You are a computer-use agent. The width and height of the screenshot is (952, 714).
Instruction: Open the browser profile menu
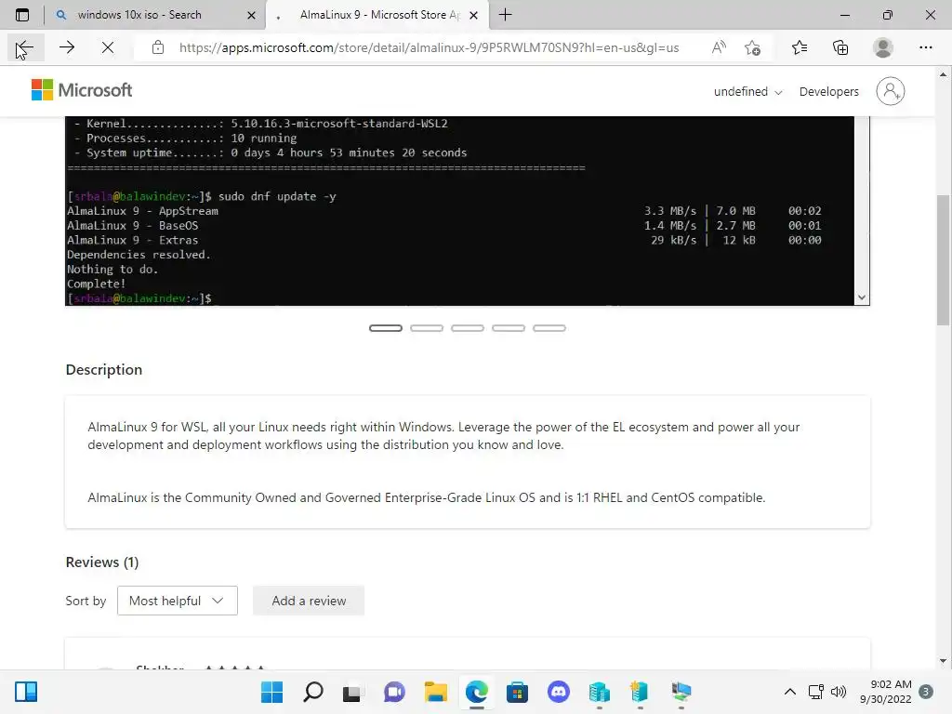pos(883,47)
